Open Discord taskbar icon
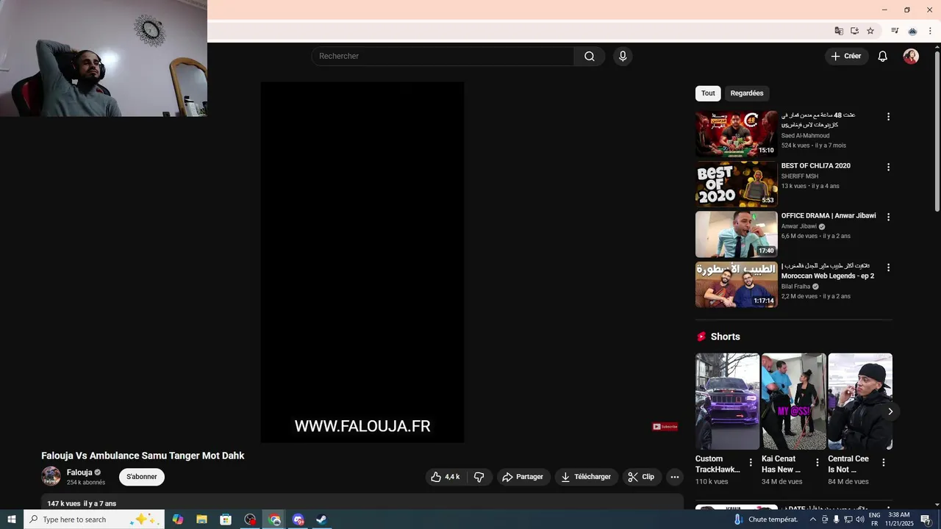Viewport: 941px width, 529px height. pos(298,519)
